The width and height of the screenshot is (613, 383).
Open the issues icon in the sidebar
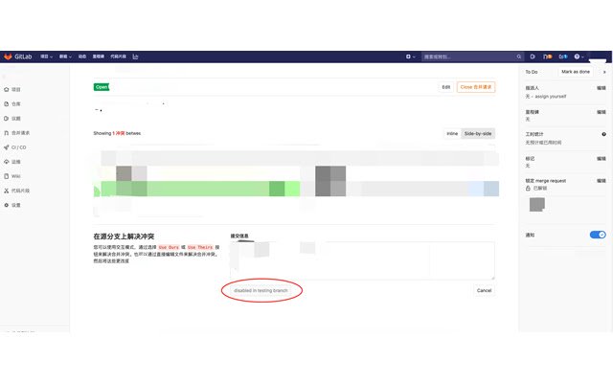pyautogui.click(x=7, y=119)
